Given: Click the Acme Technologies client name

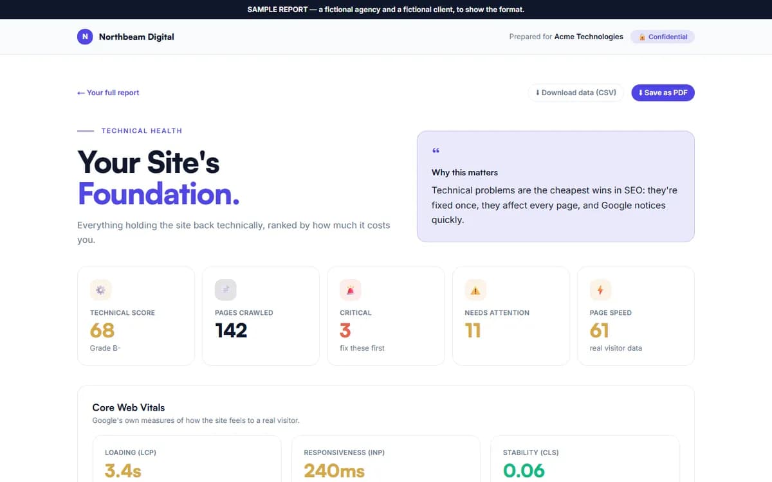Looking at the screenshot, I should [589, 37].
